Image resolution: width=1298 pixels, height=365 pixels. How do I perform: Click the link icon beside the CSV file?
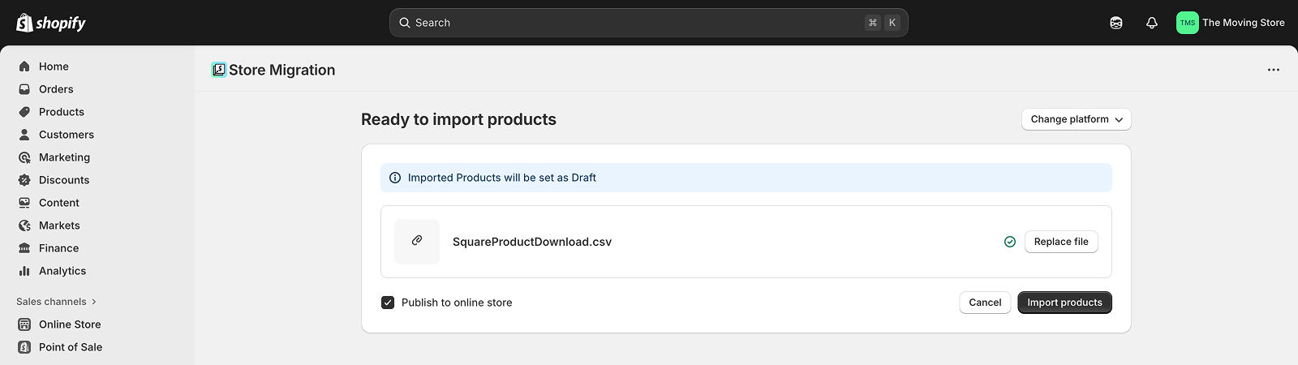(417, 241)
